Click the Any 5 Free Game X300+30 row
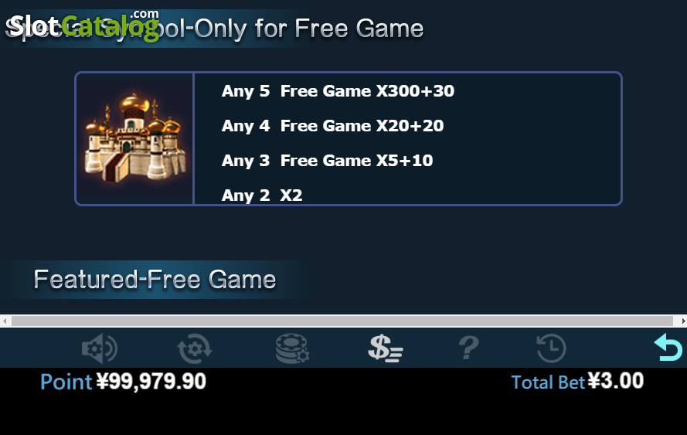 [x=338, y=91]
